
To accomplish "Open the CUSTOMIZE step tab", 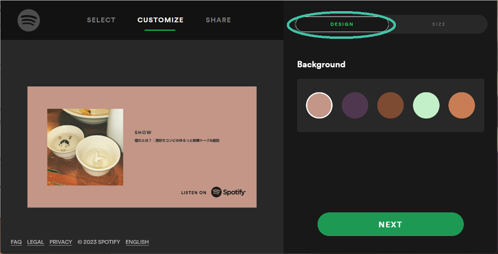I will (x=160, y=20).
